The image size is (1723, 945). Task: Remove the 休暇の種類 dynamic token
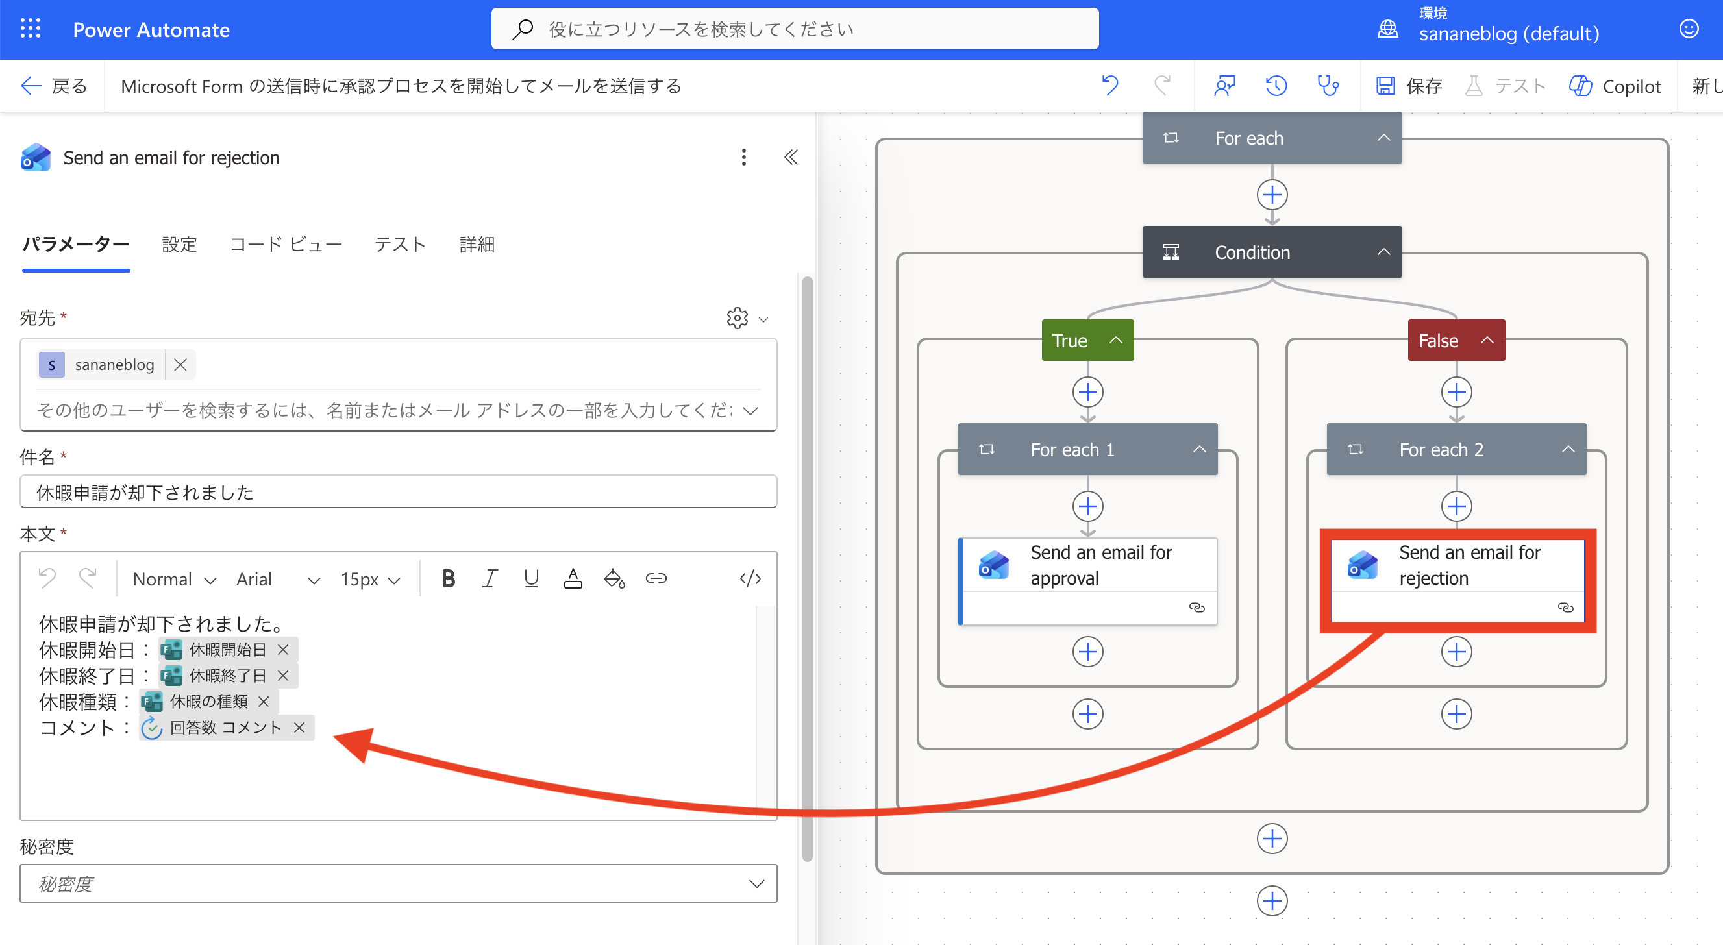click(264, 702)
